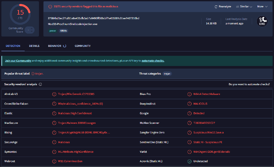
Task: Click the alert icon next to Popular threat label
Action: pos(33,74)
